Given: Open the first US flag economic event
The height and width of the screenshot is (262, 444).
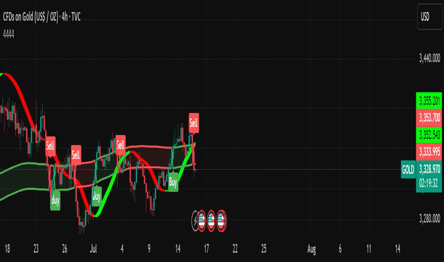Looking at the screenshot, I should 202,221.
